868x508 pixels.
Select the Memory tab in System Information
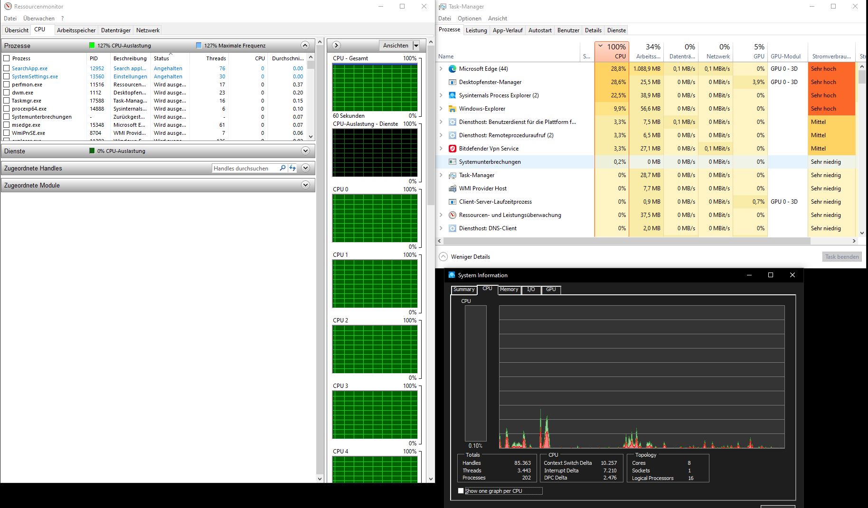pos(509,290)
